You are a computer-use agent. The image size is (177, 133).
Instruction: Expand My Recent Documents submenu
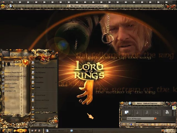[44, 68]
